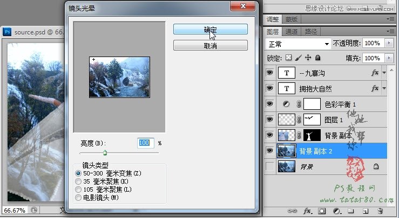Hide the 背景 副本 layer
Viewport: 399px width, 218px height.
click(269, 135)
